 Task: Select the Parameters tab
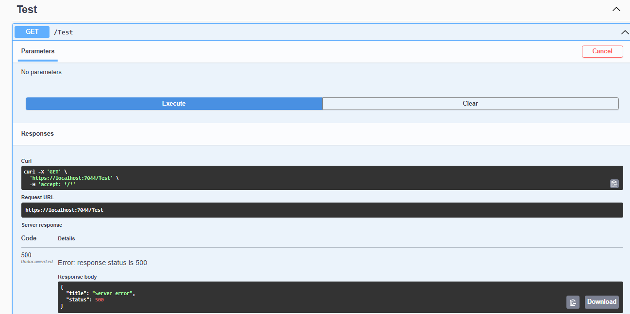pyautogui.click(x=38, y=51)
